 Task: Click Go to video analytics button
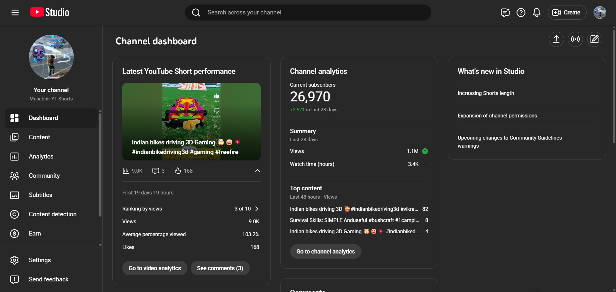(x=155, y=268)
